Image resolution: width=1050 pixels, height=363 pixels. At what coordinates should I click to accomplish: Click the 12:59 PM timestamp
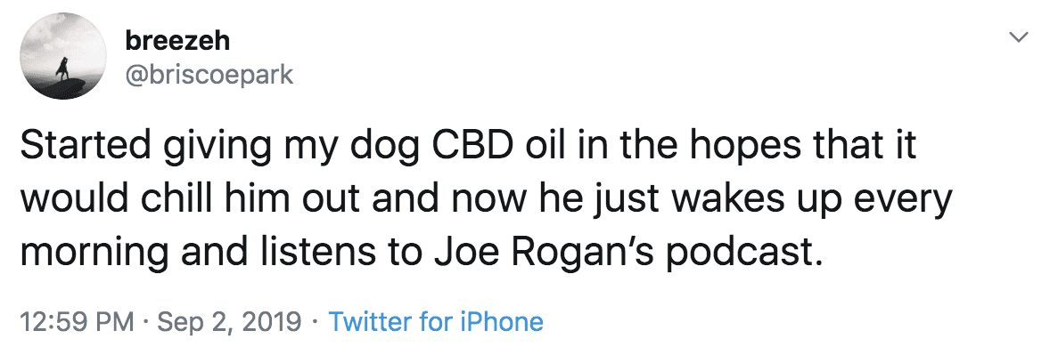click(77, 322)
